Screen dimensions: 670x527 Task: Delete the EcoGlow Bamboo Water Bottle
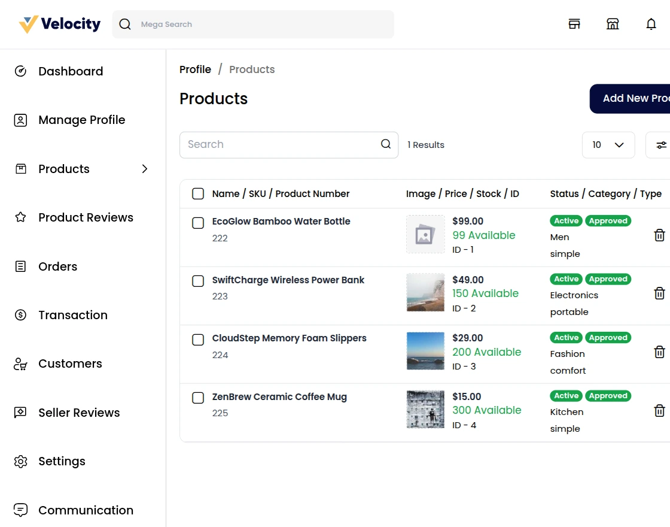coord(659,235)
